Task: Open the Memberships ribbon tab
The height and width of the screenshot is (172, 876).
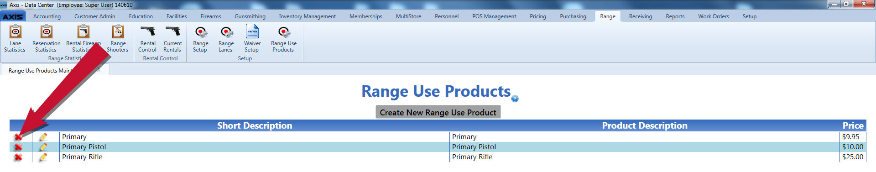Action: click(x=366, y=16)
